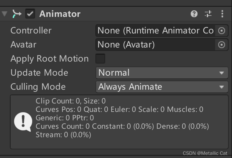Collapse the Animator component foldout triangle

4,14
